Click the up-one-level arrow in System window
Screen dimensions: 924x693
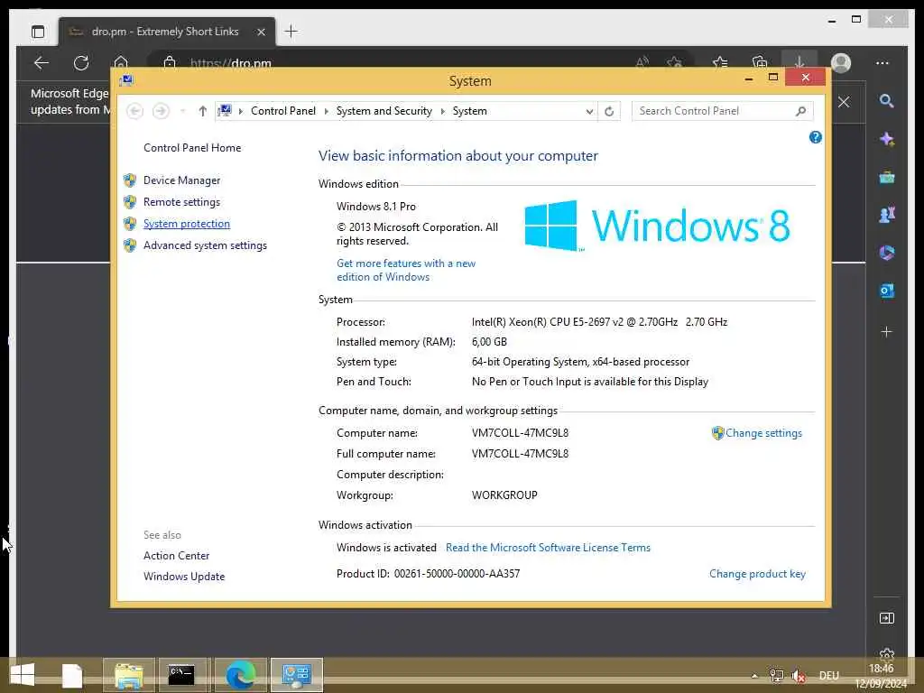[x=203, y=111]
